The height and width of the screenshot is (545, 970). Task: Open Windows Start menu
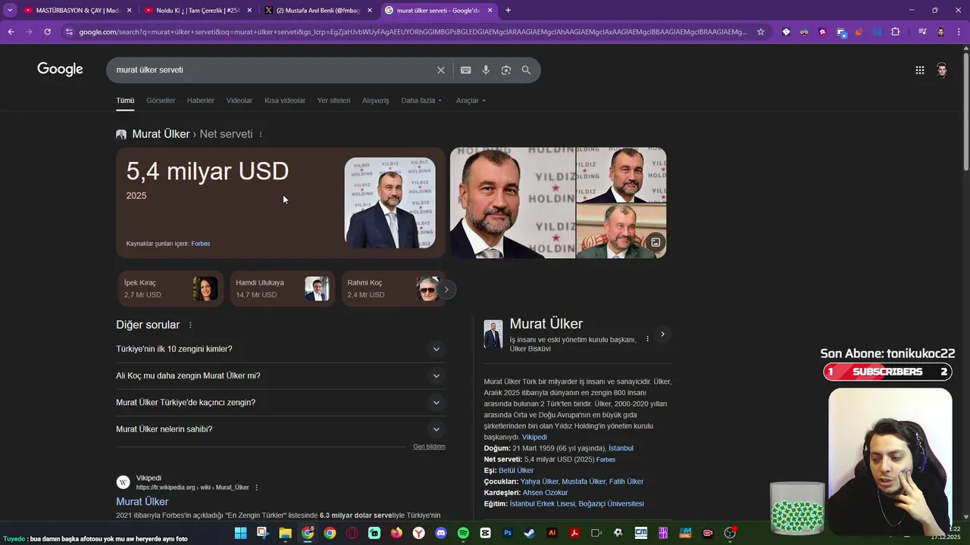(x=240, y=533)
